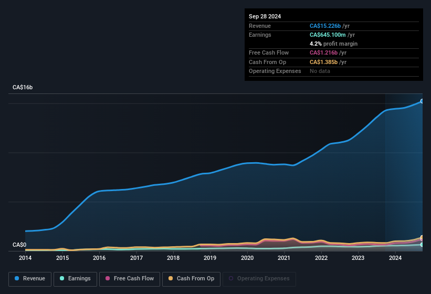This screenshot has width=431, height=294.
Task: Select the 2022 x-axis label
Action: click(321, 258)
